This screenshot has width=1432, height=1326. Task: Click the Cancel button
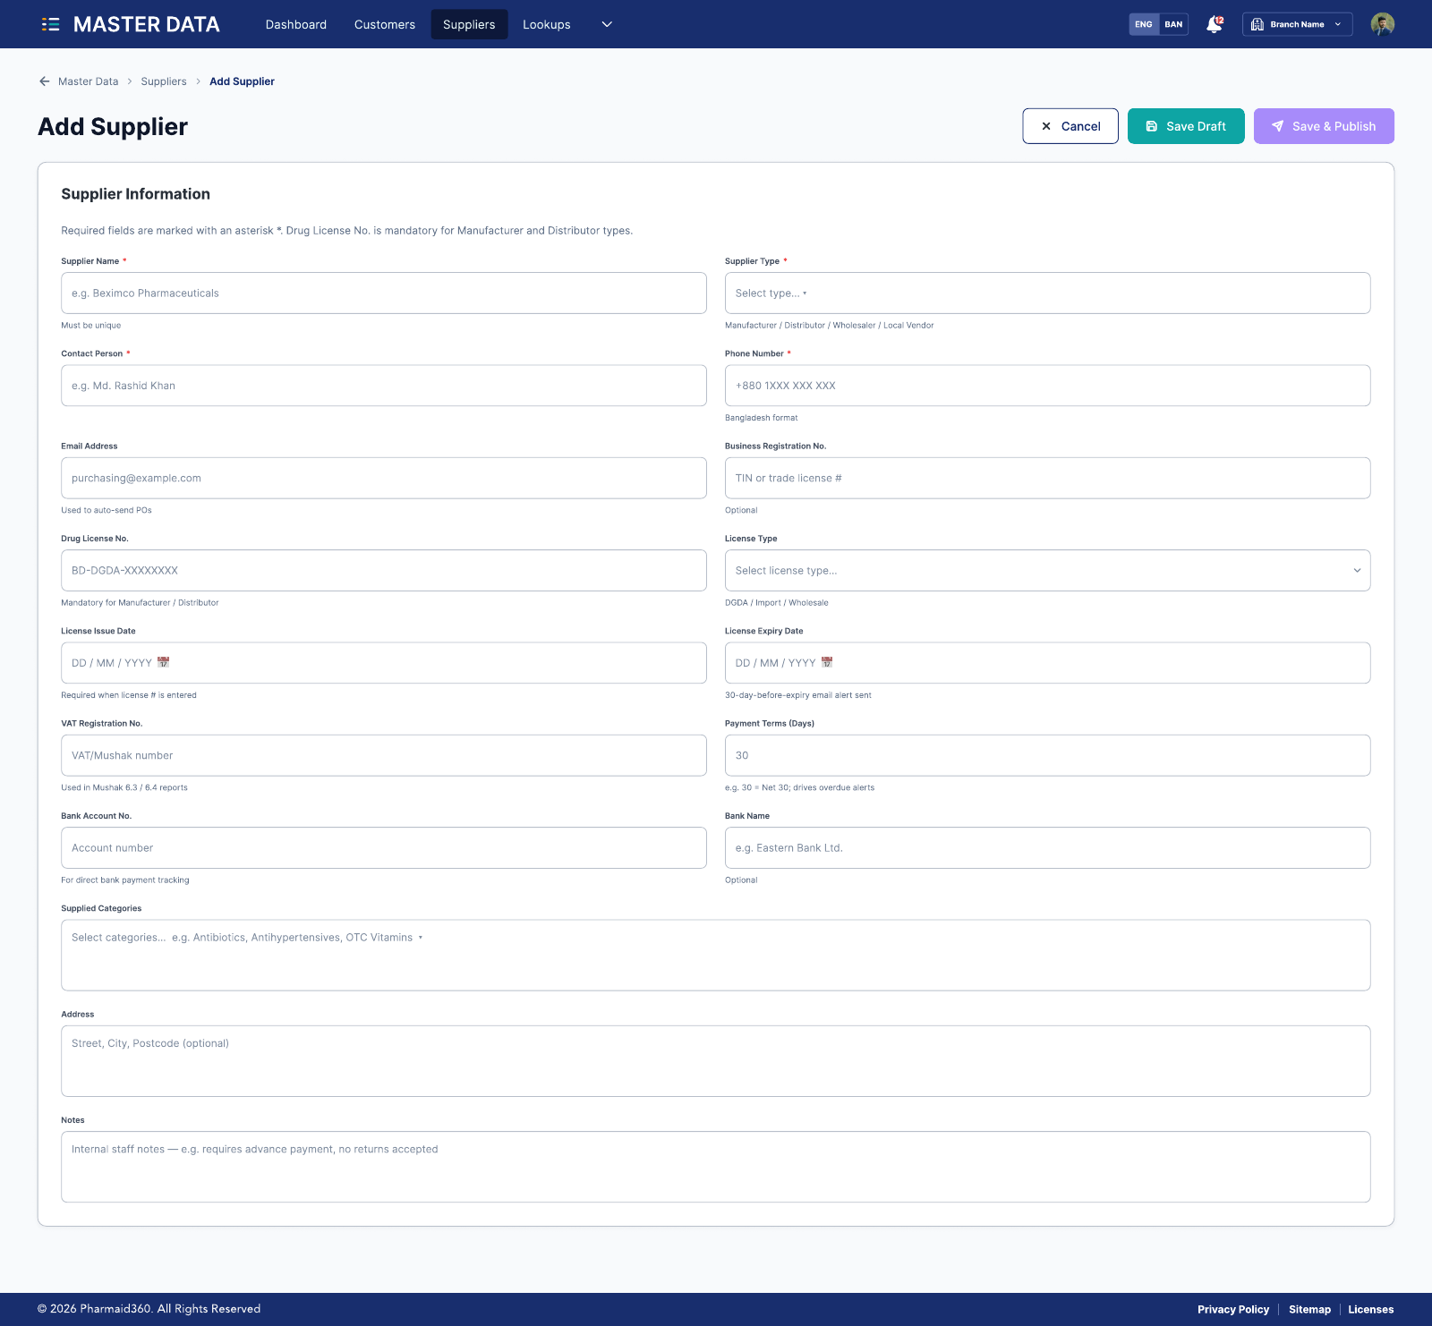pyautogui.click(x=1070, y=126)
